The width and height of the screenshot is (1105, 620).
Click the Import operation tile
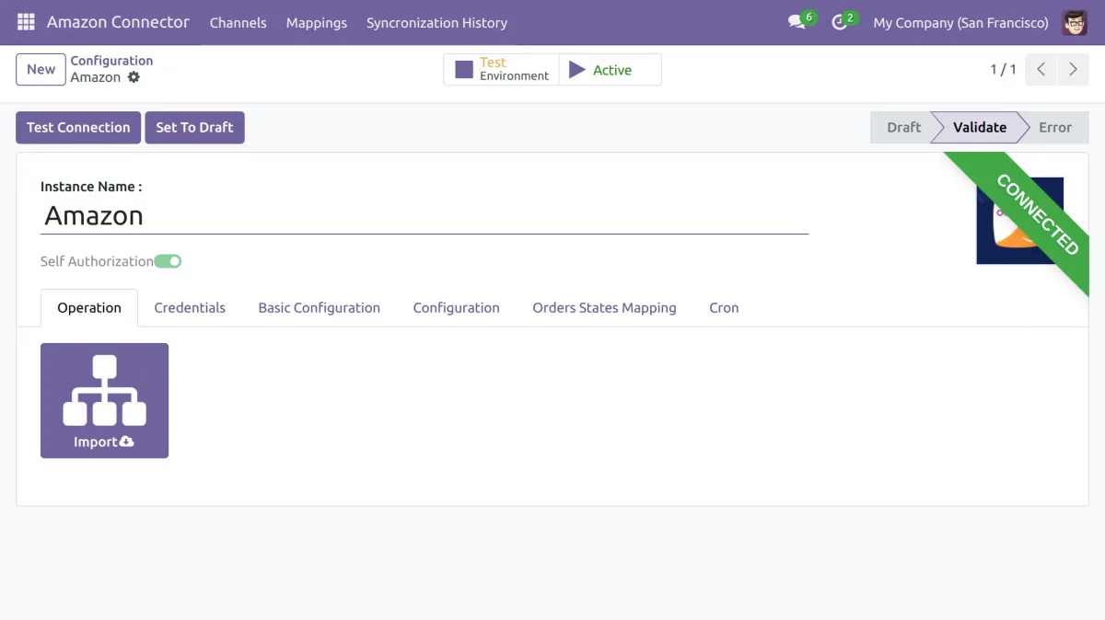click(x=104, y=400)
